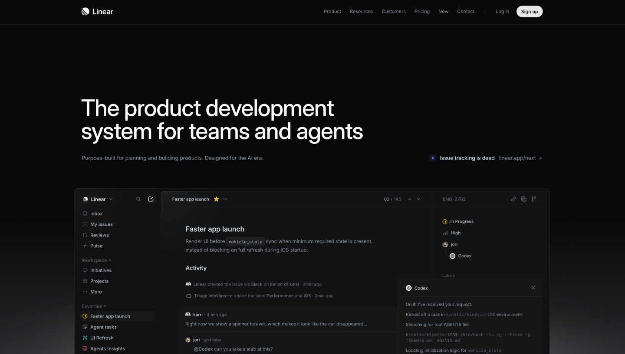The image size is (625, 354).
Task: Click the vehicle_state code snippet
Action: click(245, 241)
